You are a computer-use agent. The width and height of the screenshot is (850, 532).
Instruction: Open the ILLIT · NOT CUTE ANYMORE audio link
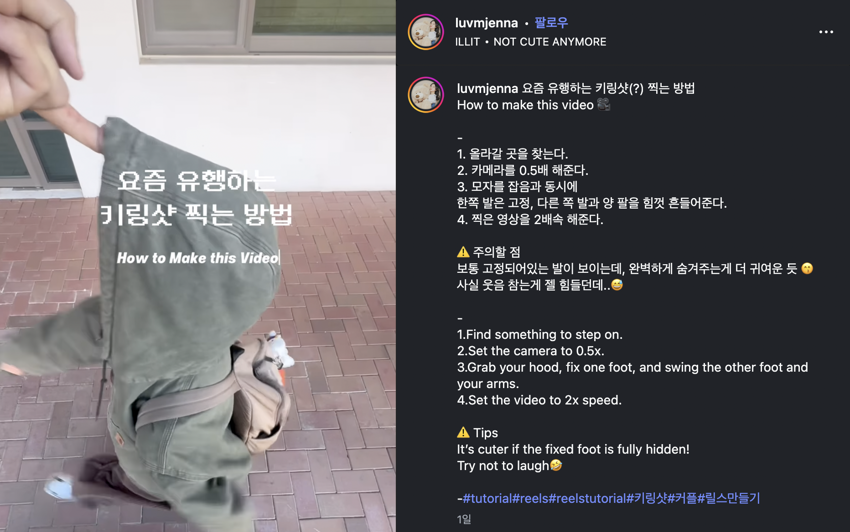click(x=531, y=42)
